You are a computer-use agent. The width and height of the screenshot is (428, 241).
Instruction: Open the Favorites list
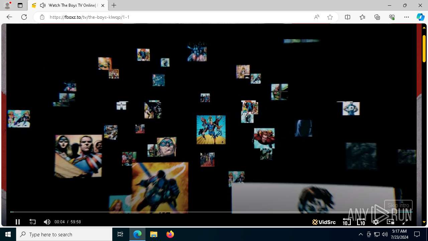362,17
